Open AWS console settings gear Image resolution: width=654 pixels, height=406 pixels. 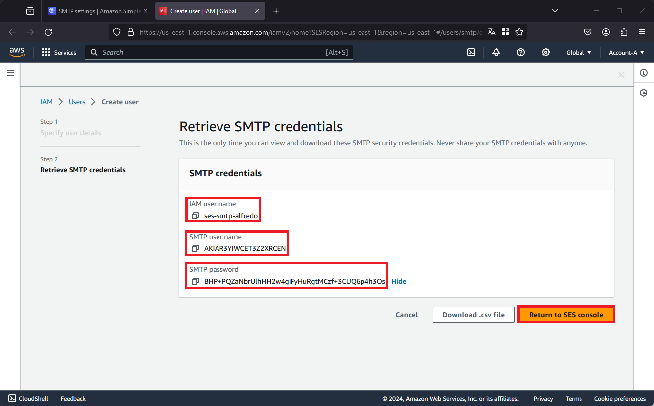546,52
